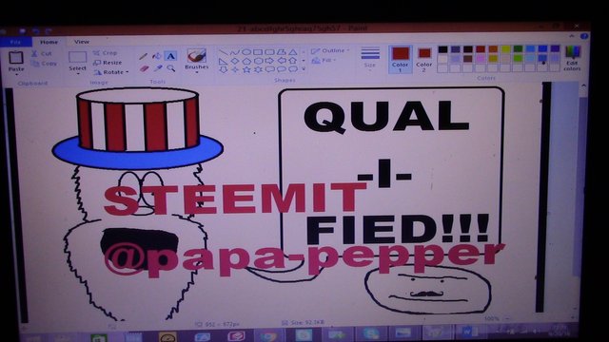Choose the Diamond shape
Viewport: 609px width, 342px height.
coord(235,61)
